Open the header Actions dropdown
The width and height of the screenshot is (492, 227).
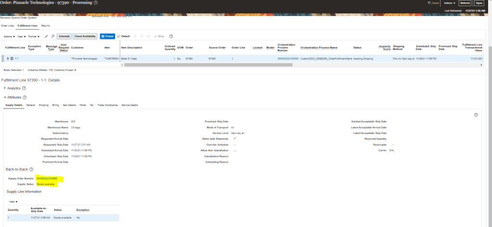coord(450,3)
